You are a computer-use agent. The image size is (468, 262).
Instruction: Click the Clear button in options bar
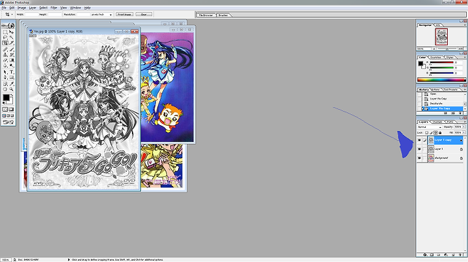pyautogui.click(x=144, y=14)
